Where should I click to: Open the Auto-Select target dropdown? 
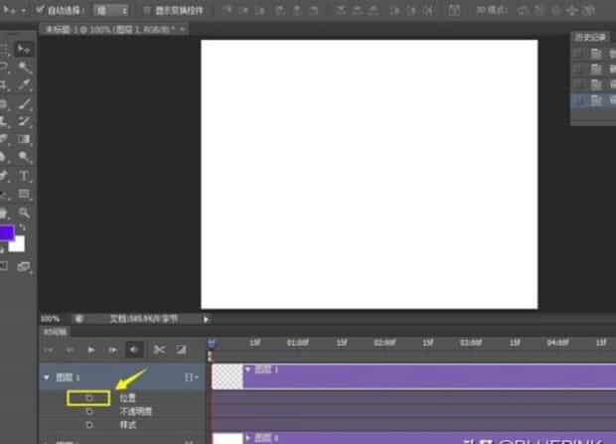(x=111, y=10)
